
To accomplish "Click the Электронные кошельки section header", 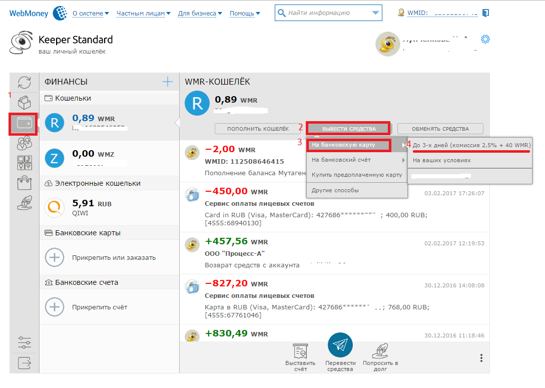I will [110, 183].
